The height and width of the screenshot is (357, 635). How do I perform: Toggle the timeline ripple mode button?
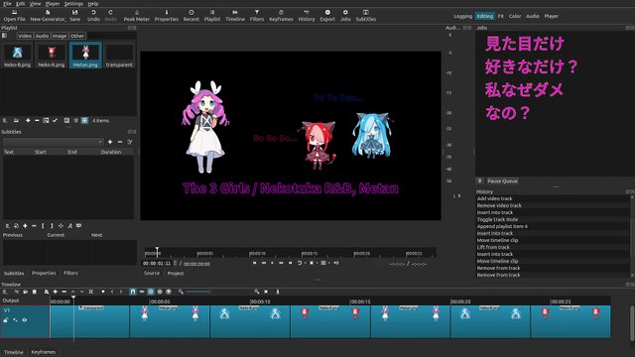[150, 292]
